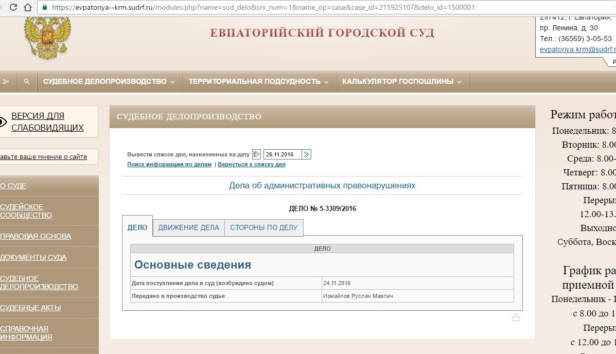The width and height of the screenshot is (616, 354).
Task: Click the date input field showing 26.11.2016
Action: coord(283,154)
